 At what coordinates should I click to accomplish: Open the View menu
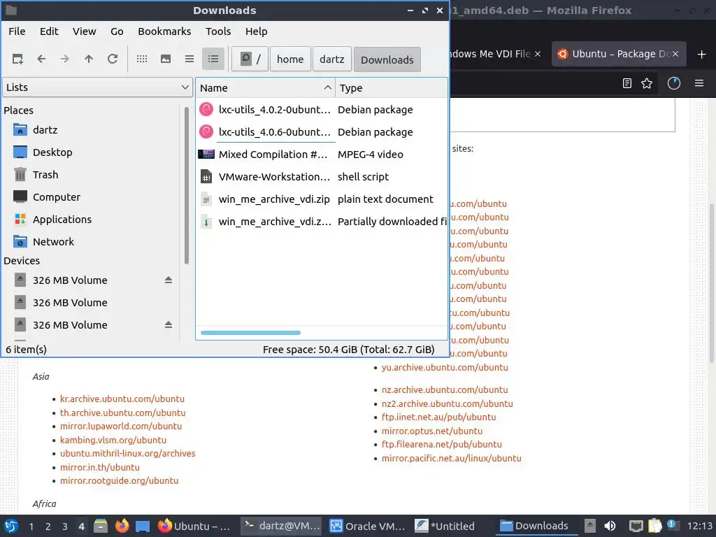point(85,31)
